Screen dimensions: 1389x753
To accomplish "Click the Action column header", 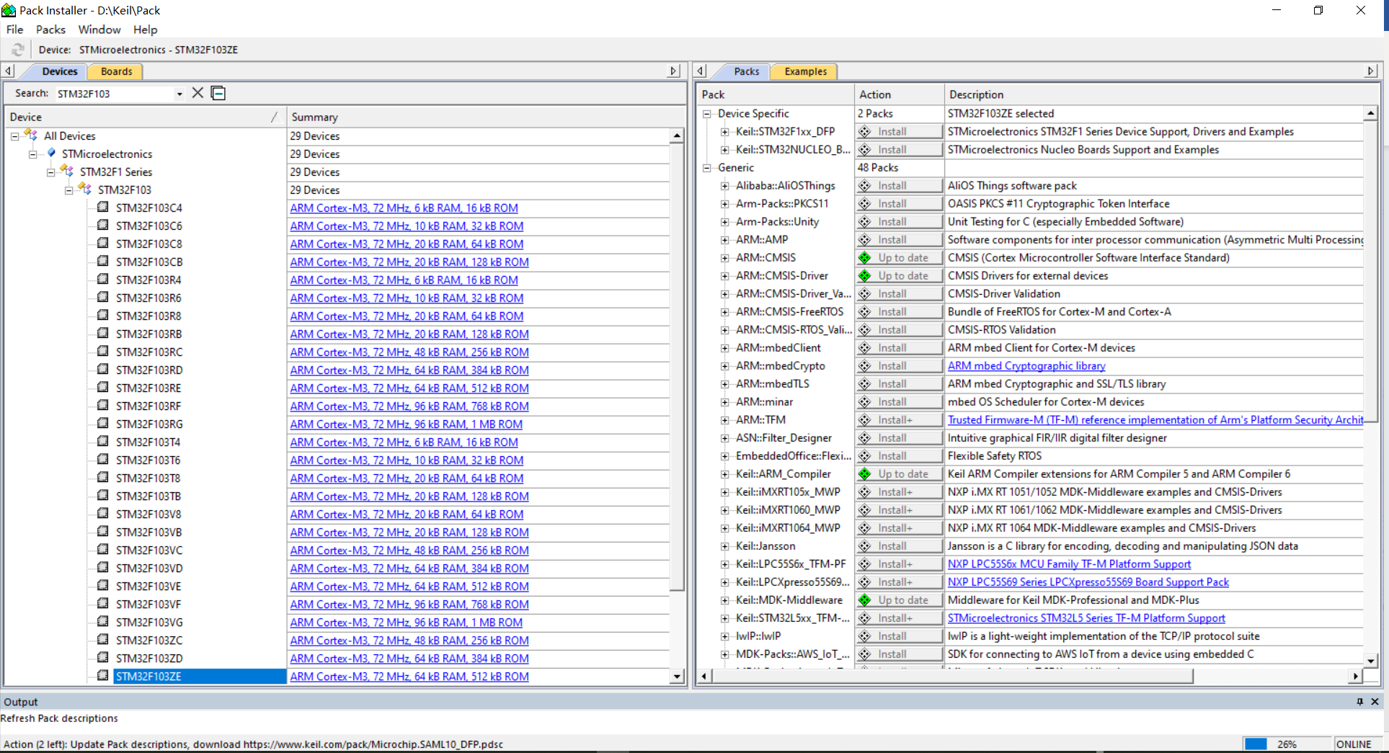I will click(x=898, y=94).
